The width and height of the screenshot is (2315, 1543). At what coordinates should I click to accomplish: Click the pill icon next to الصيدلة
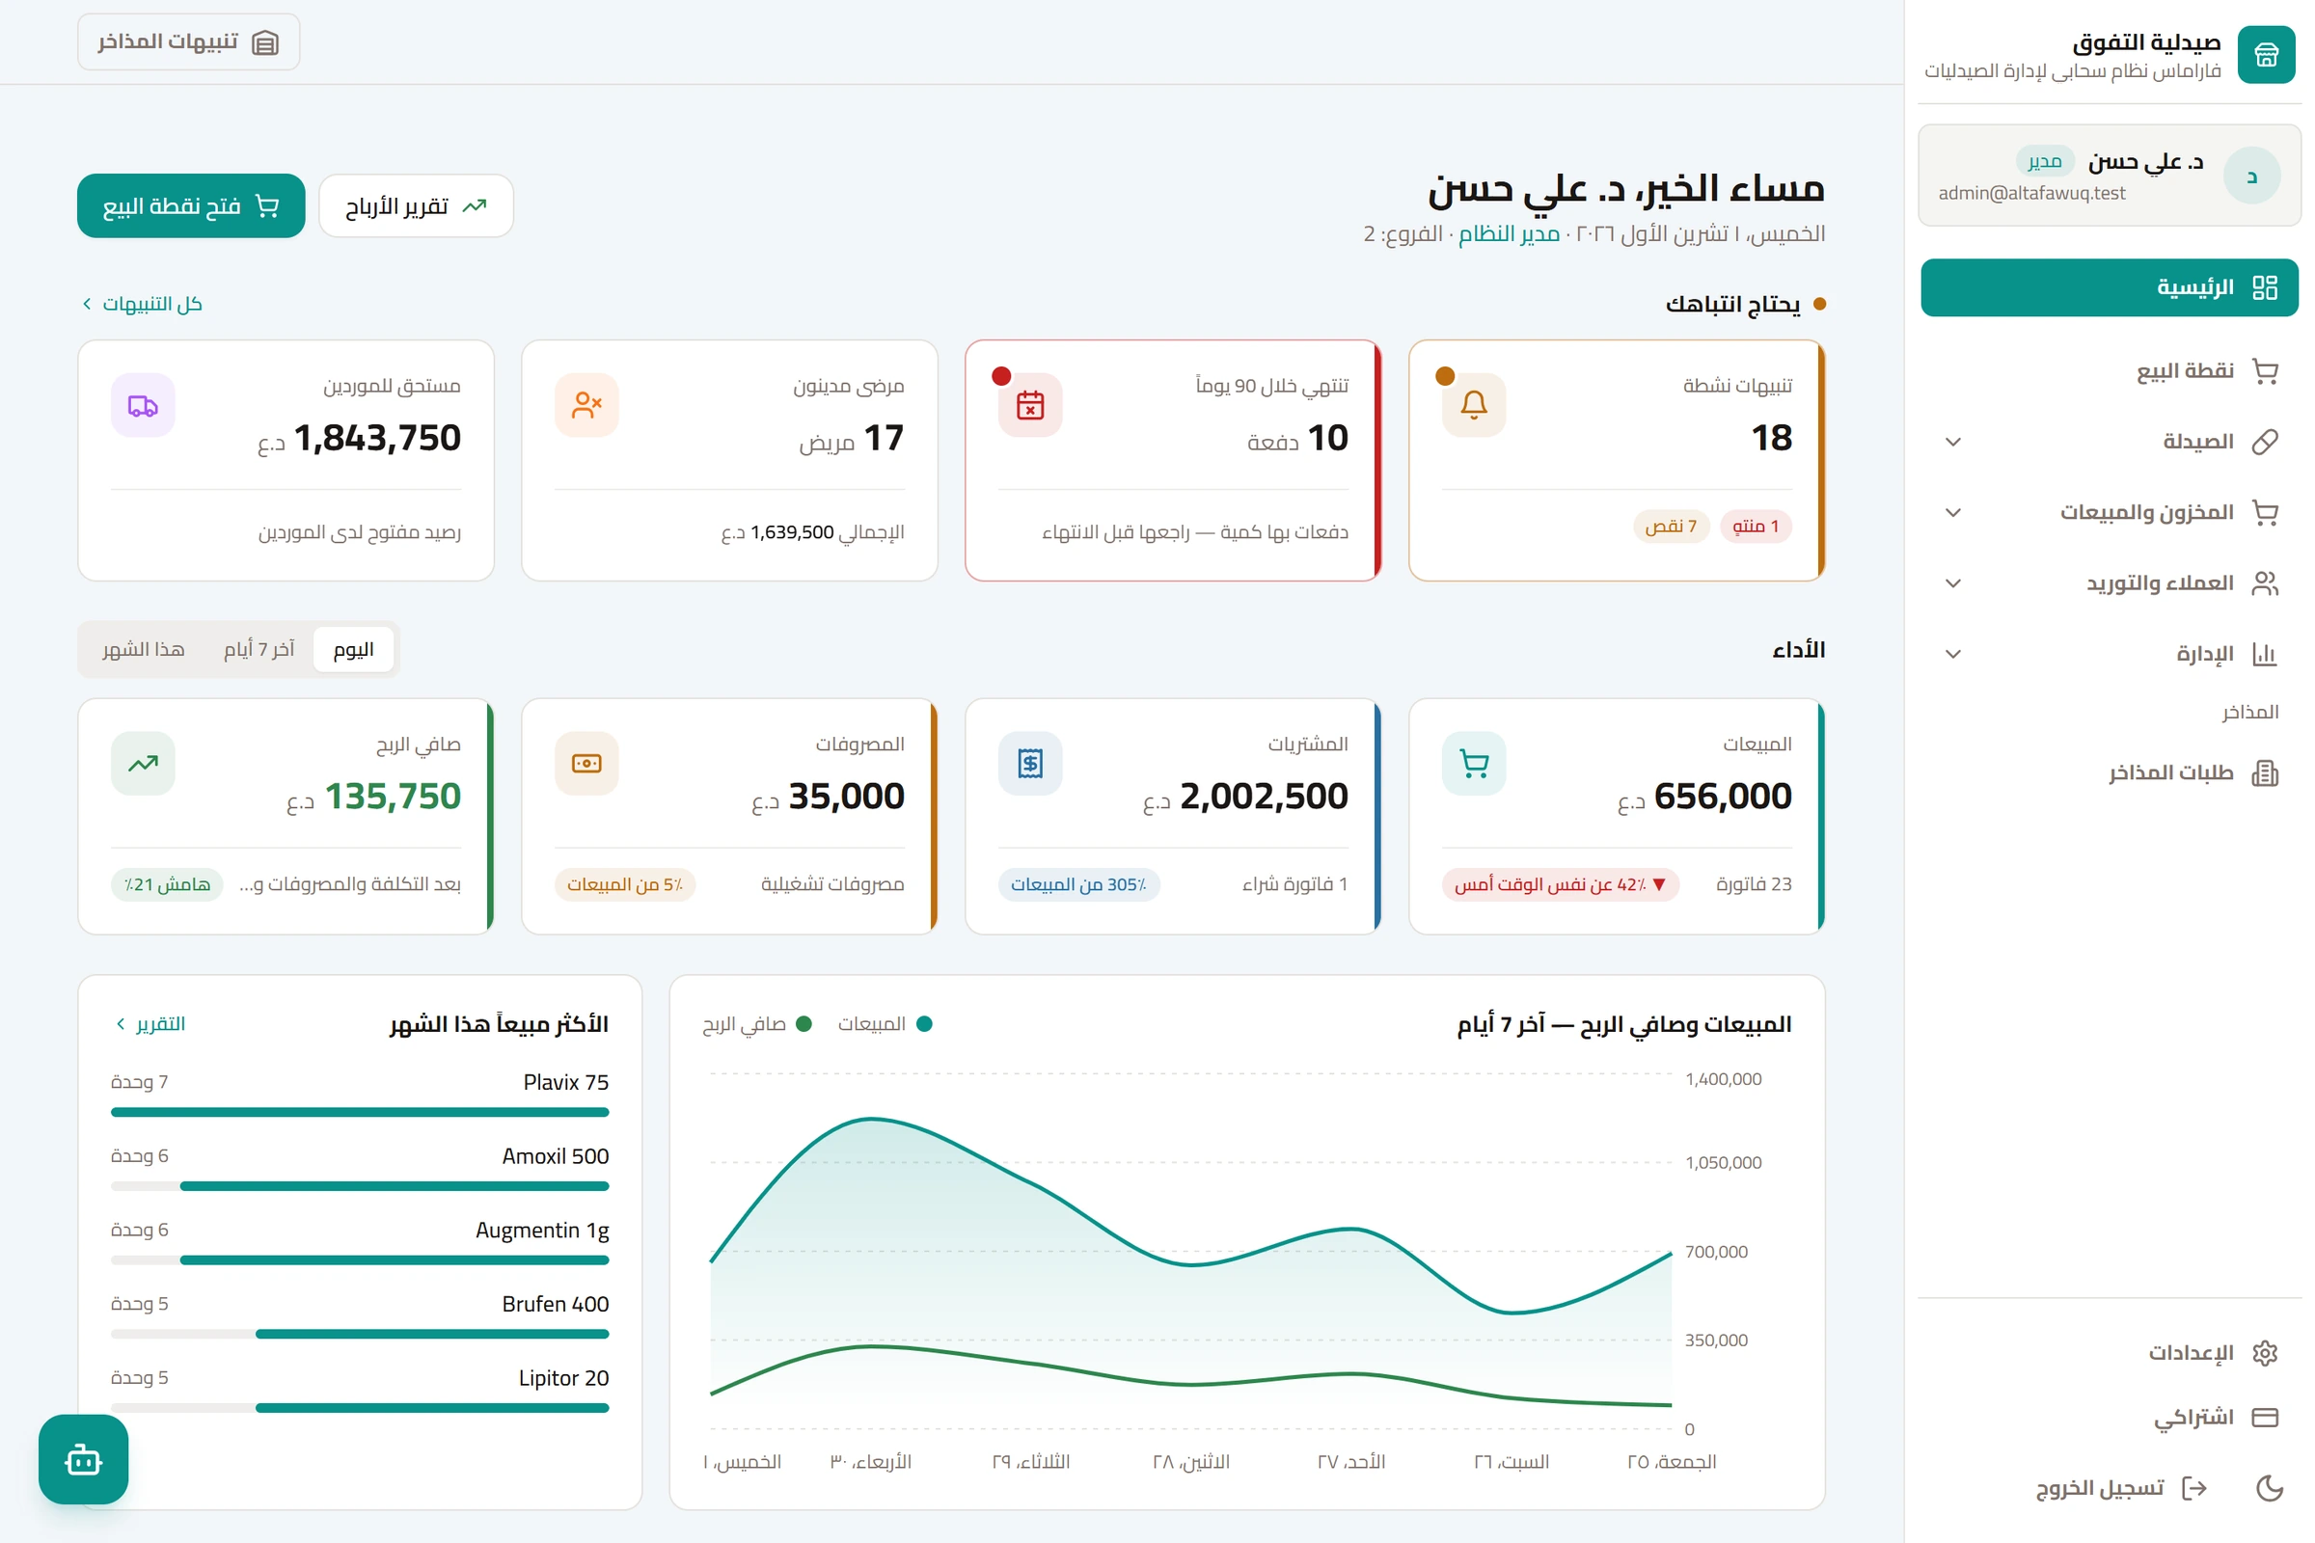(x=2265, y=441)
